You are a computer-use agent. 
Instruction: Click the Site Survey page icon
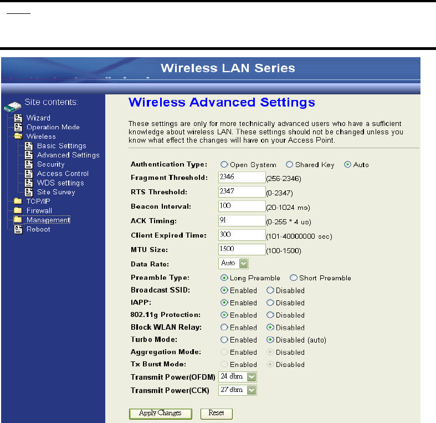click(x=29, y=192)
